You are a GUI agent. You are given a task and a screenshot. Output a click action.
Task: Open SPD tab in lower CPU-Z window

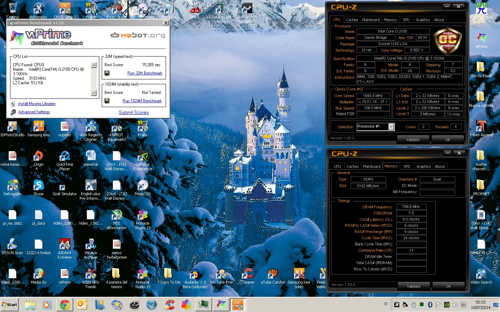point(407,166)
